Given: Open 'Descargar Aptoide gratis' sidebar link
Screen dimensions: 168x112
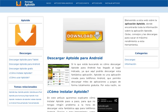Looking at the screenshot, I should pyautogui.click(x=21, y=69).
